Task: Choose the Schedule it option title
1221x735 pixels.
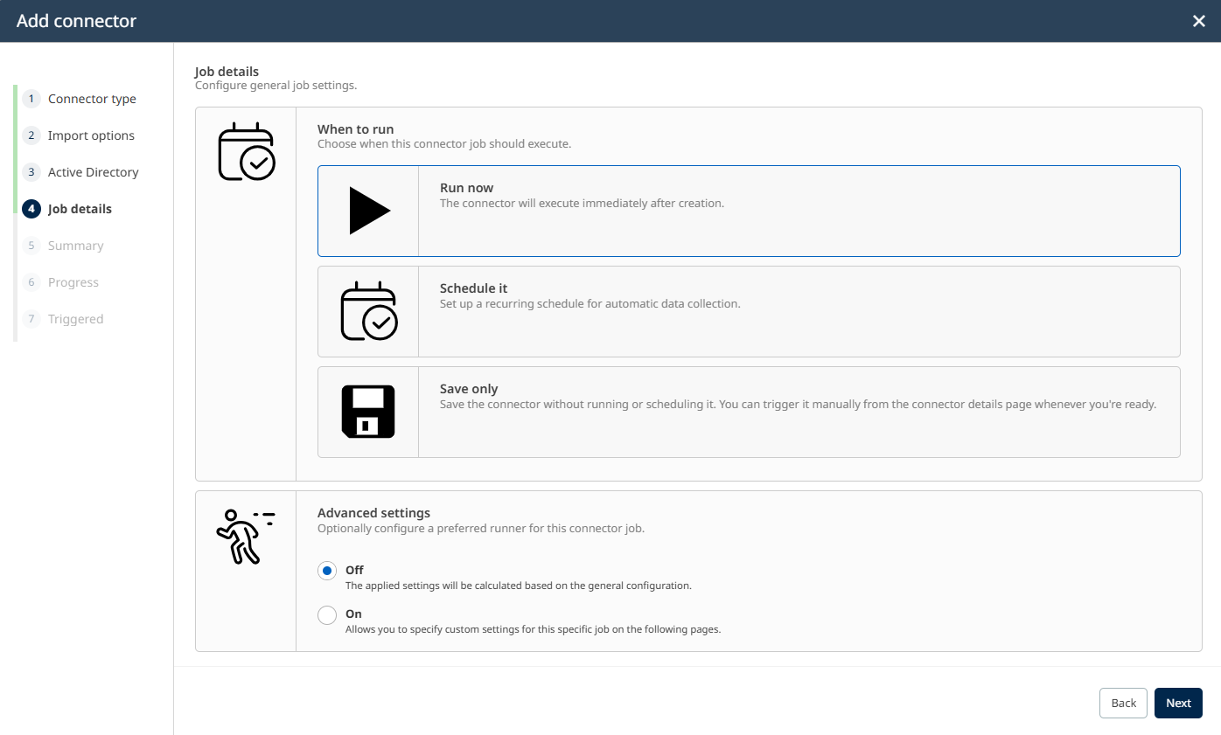Action: (474, 288)
